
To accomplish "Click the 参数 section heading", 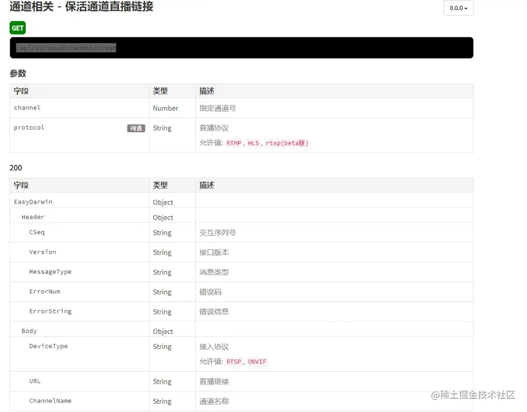I will [18, 73].
